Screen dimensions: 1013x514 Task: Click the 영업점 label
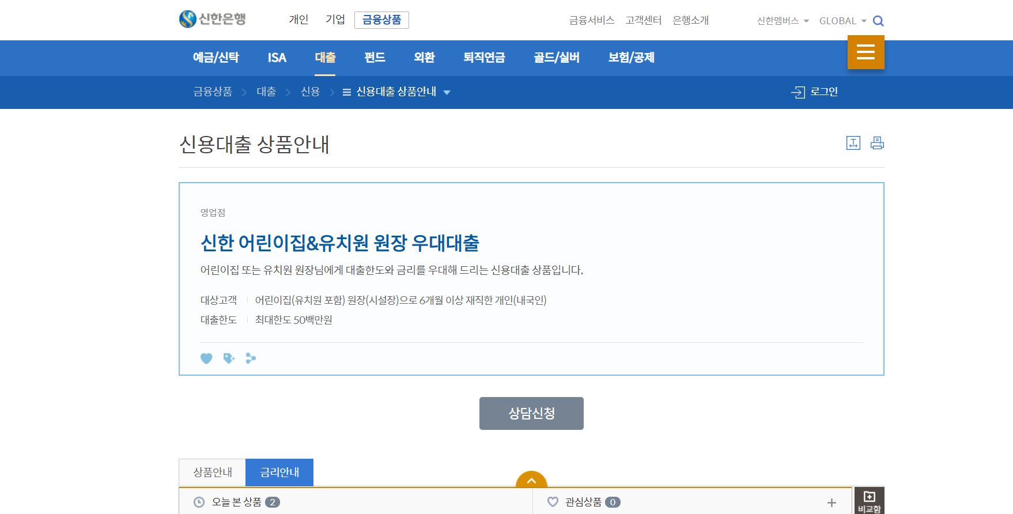pos(213,213)
